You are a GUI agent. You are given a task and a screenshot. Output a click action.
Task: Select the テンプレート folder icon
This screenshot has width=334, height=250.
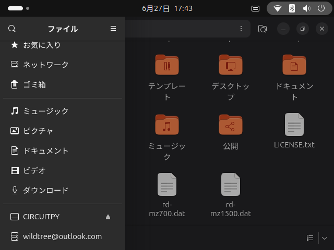pyautogui.click(x=167, y=65)
